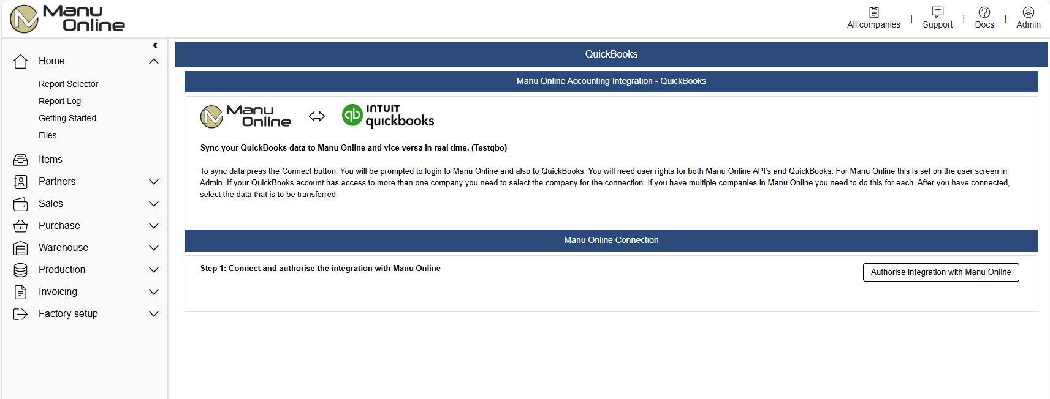Open Files under Home
This screenshot has height=399, width=1050.
[47, 135]
